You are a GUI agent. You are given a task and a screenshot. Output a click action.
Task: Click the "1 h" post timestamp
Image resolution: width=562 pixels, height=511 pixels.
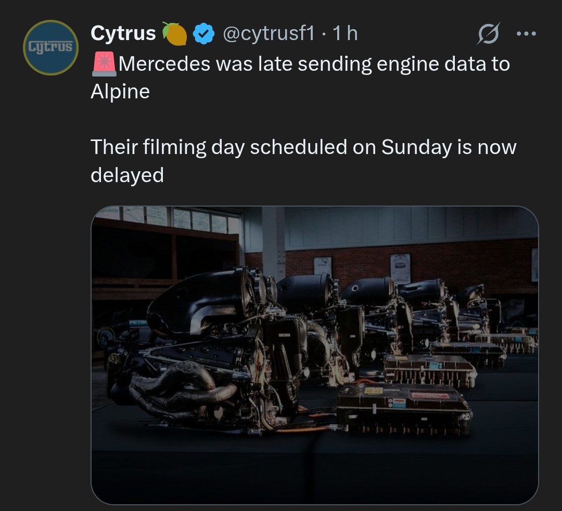click(345, 34)
